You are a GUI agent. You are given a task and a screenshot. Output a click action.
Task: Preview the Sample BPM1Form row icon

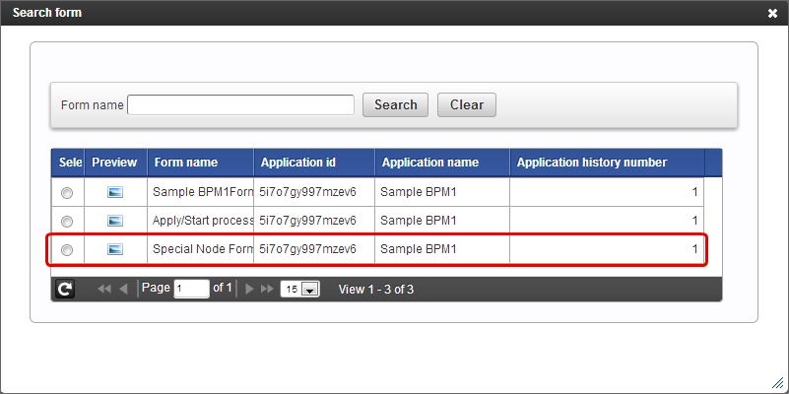(x=115, y=192)
